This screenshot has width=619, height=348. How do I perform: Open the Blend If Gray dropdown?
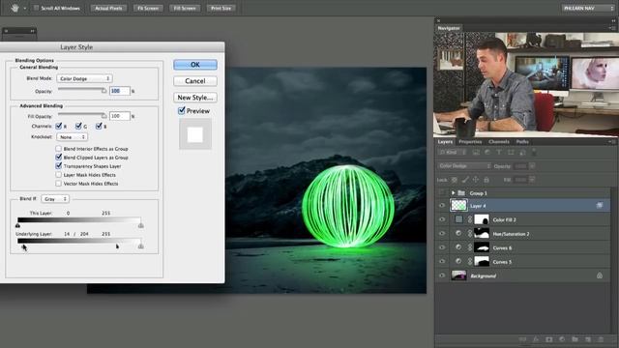[x=55, y=199]
